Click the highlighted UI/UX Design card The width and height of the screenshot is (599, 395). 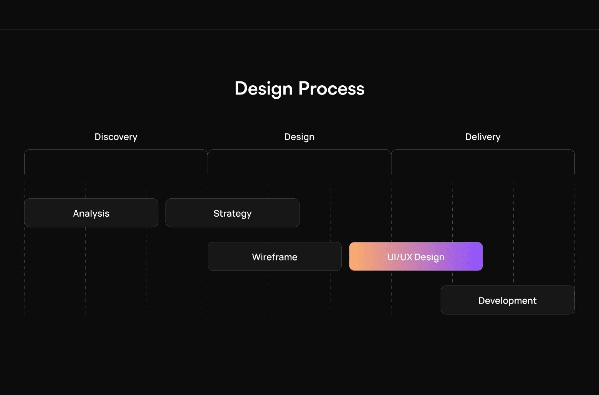tap(415, 256)
